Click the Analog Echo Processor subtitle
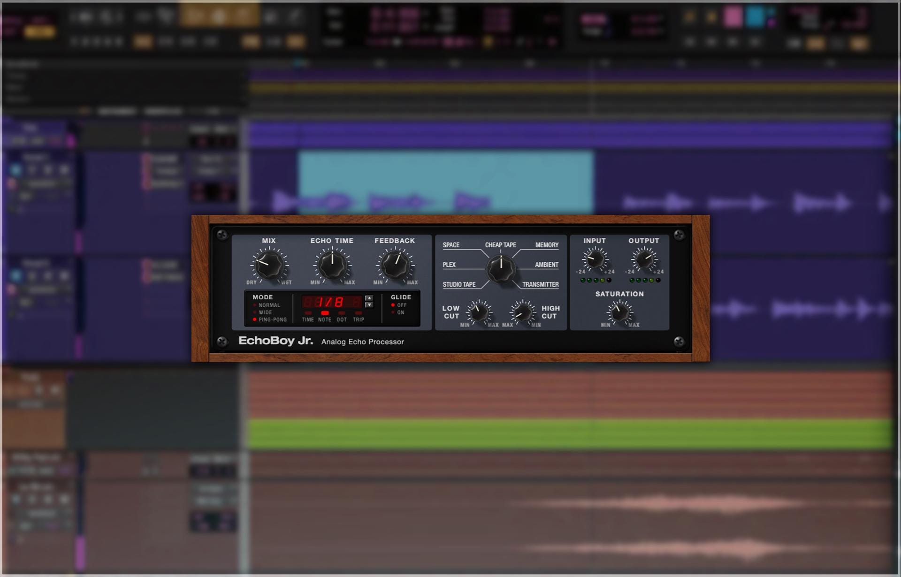 coord(362,342)
